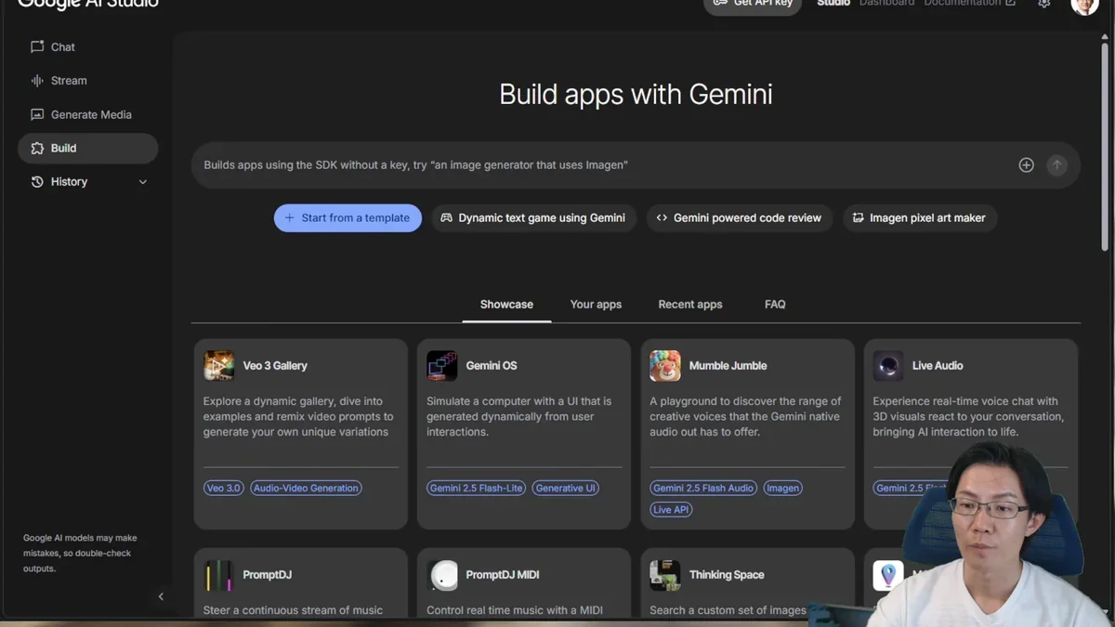Click the gamepad icon for text game
The width and height of the screenshot is (1115, 627).
[x=447, y=218]
